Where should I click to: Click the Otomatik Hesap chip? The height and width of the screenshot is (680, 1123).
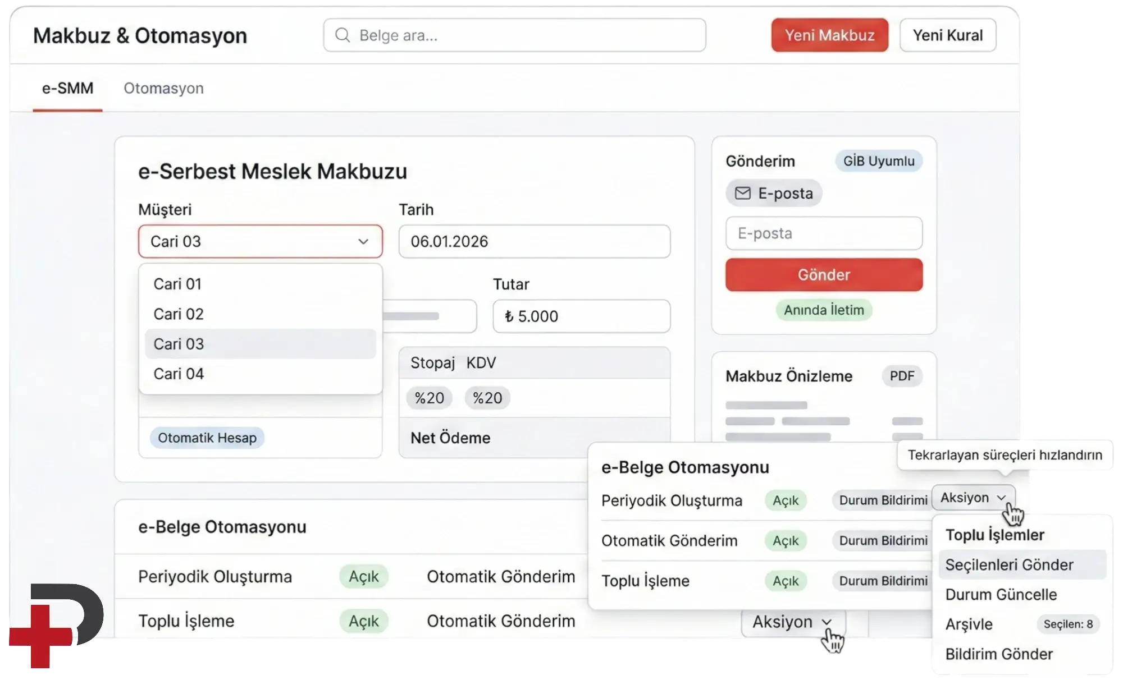207,438
